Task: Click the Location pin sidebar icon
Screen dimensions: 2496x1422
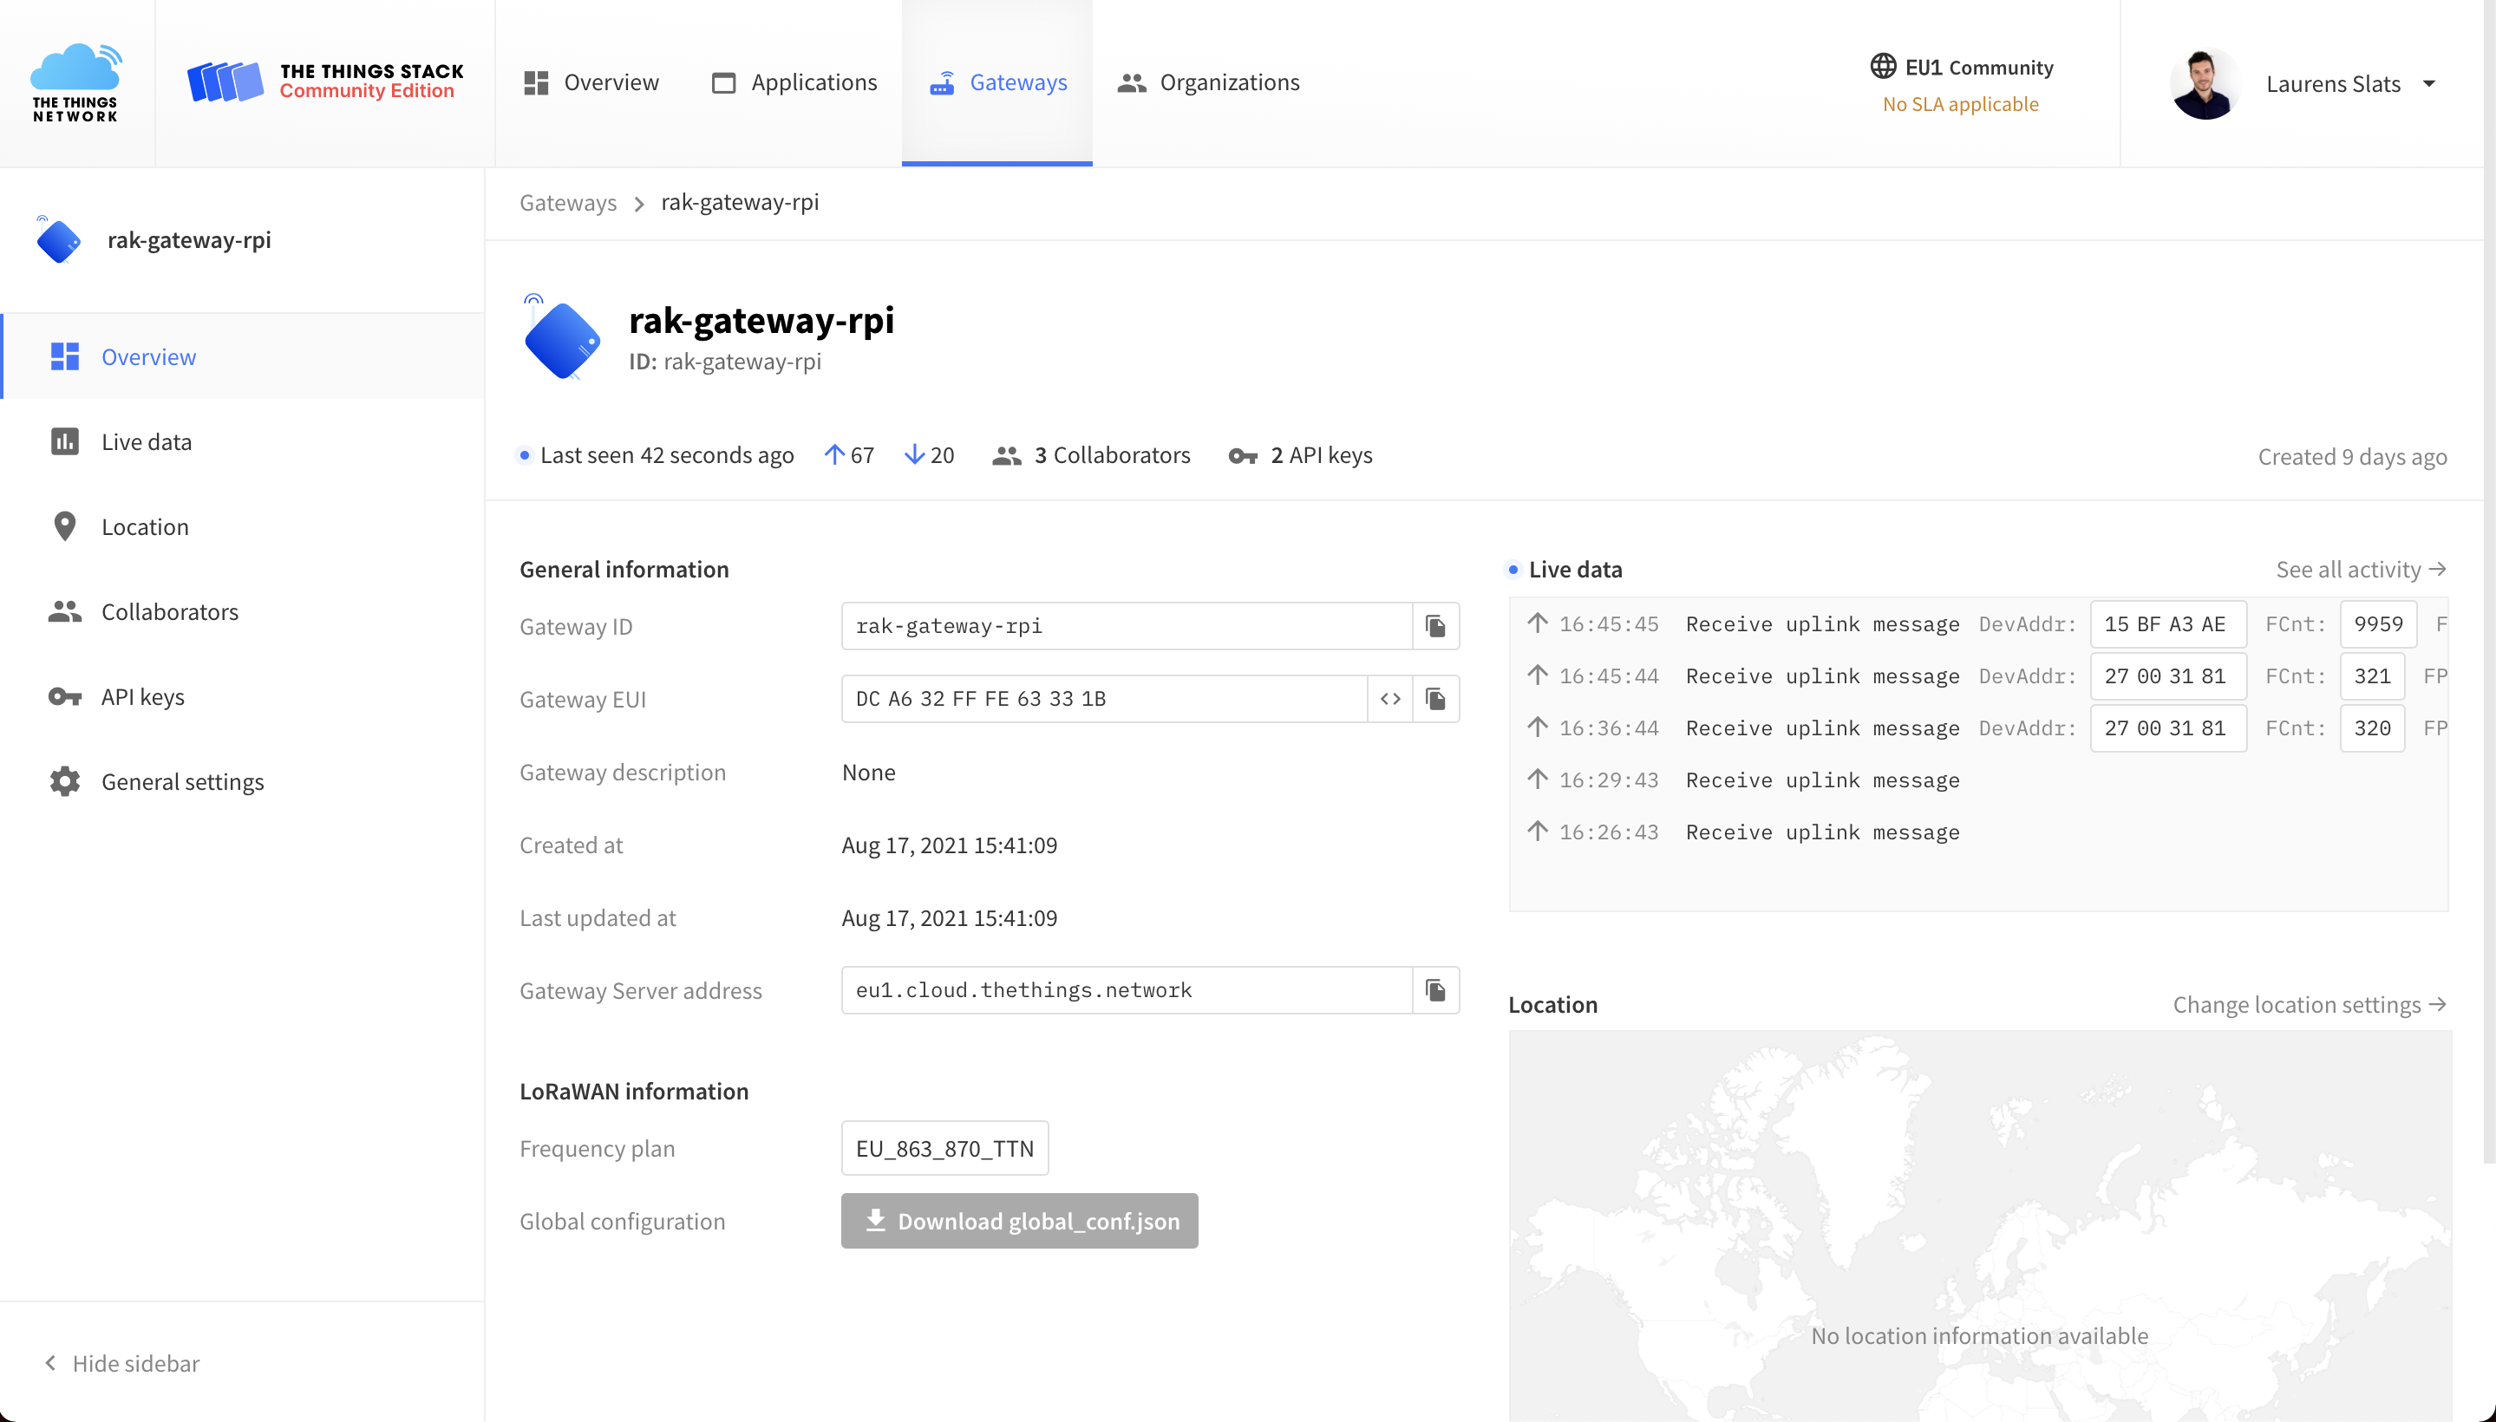Action: [64, 526]
